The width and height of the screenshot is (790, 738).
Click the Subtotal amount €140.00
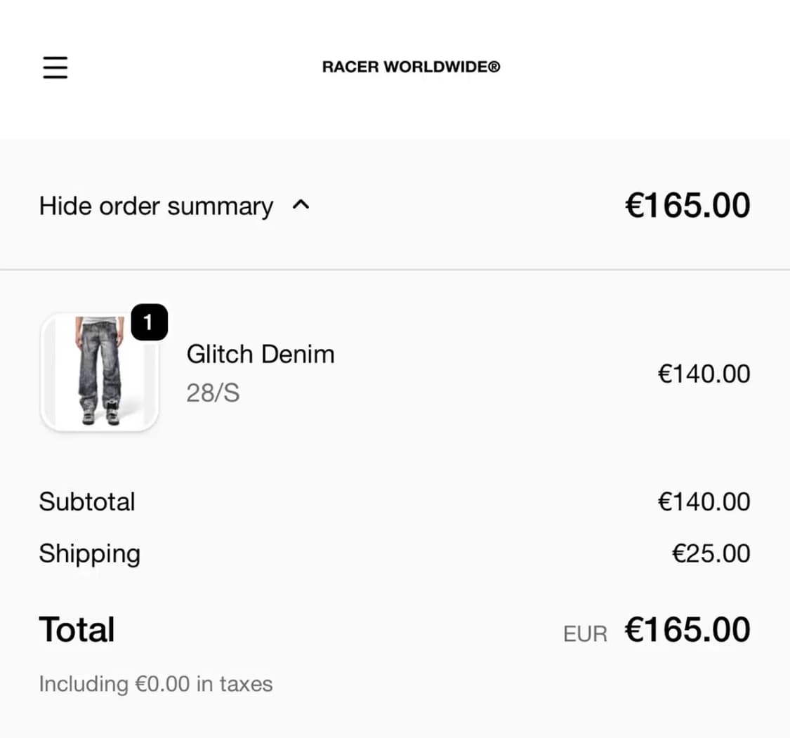[x=704, y=502]
